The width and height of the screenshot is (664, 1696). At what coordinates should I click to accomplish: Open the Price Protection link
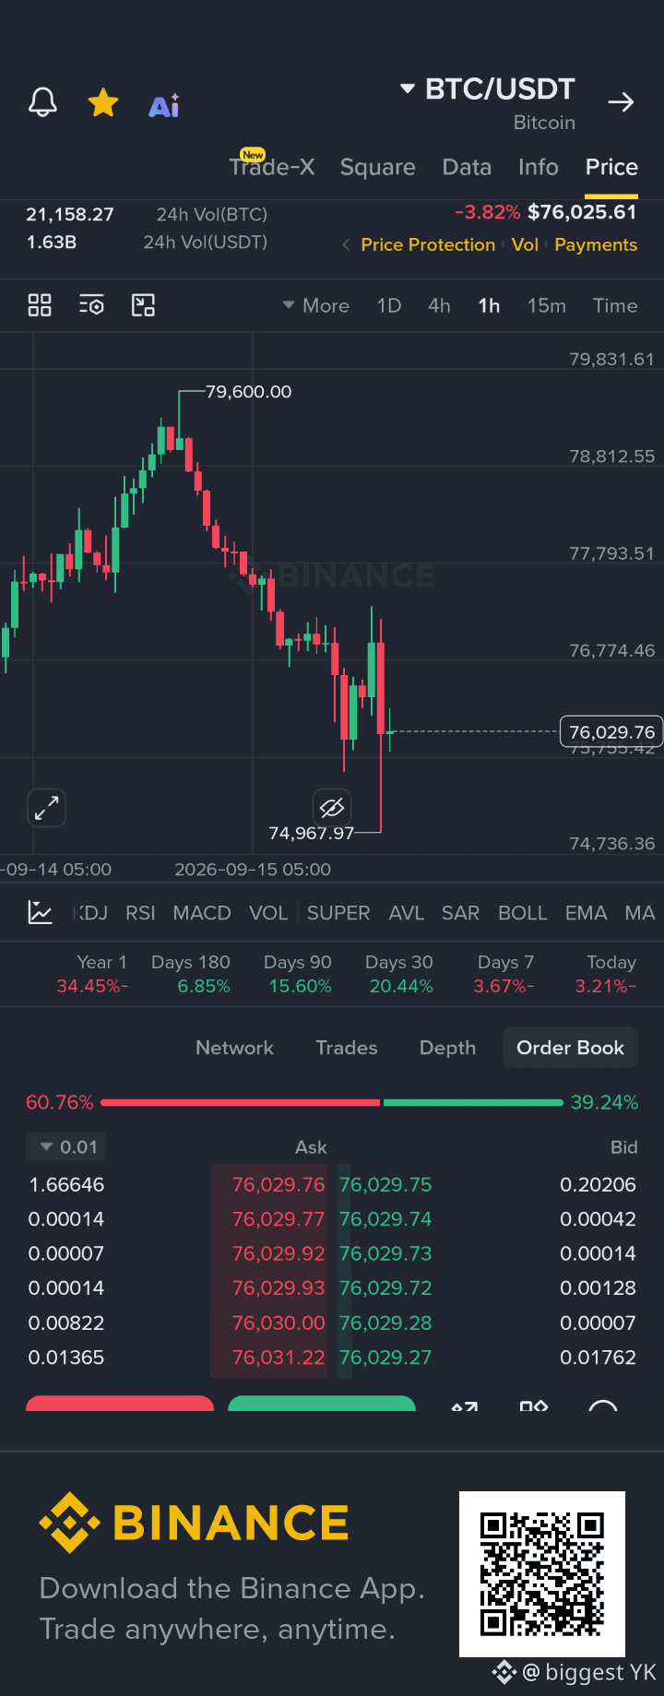click(428, 244)
